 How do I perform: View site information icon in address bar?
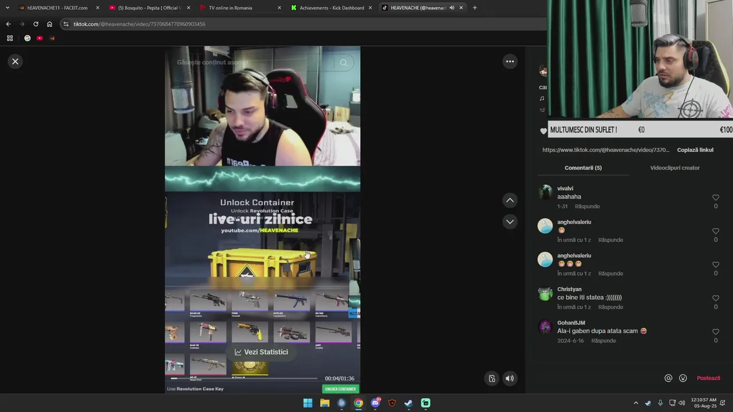66,24
